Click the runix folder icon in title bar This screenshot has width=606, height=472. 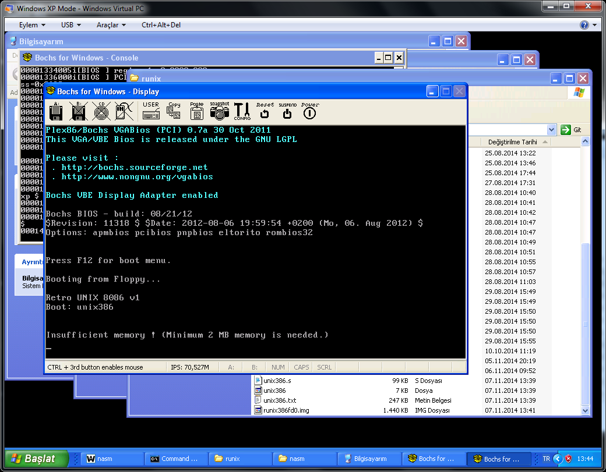coord(134,79)
